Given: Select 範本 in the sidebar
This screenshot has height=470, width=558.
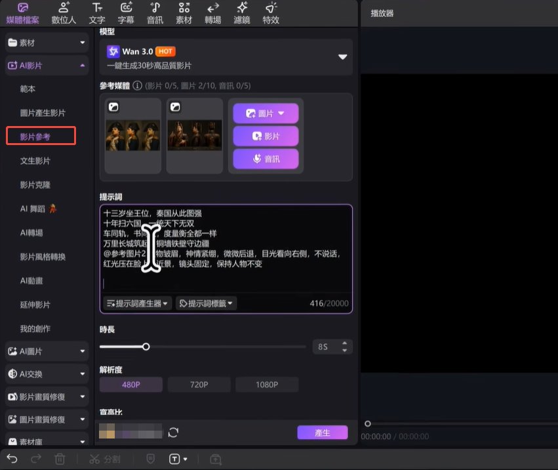Looking at the screenshot, I should (28, 89).
